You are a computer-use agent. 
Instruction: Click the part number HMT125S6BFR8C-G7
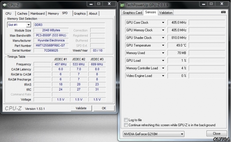point(51,45)
